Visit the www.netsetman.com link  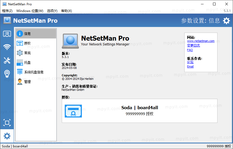pos(201,41)
